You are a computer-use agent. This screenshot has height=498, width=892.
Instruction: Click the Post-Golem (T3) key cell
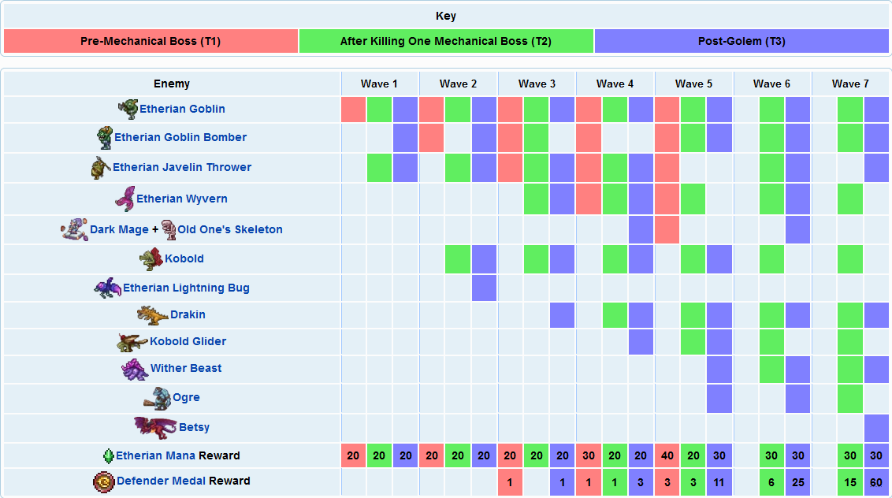[x=741, y=41]
